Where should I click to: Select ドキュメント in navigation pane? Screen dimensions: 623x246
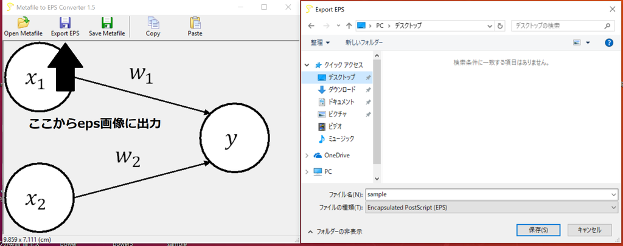(x=337, y=102)
